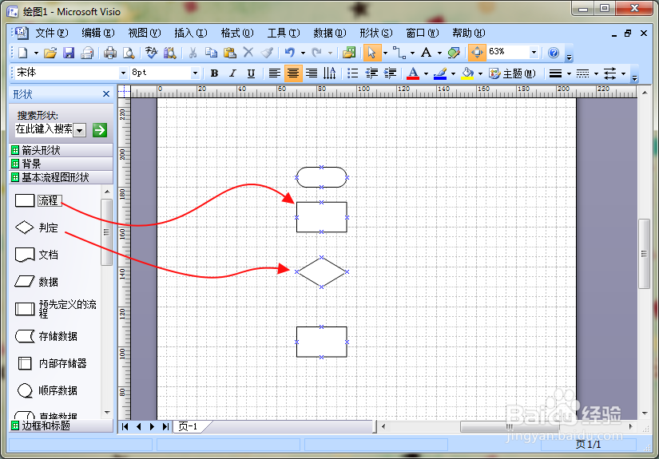
Task: Decrease indent icon
Action: (x=371, y=73)
